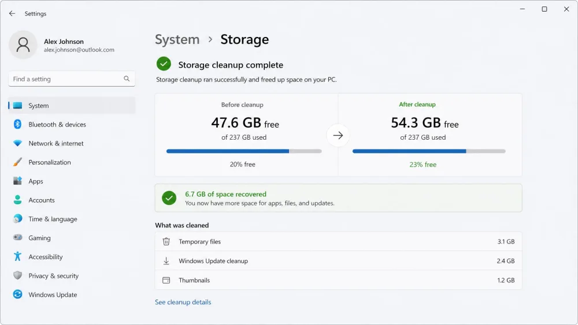This screenshot has height=325, width=578.
Task: Click the Time & language globe icon
Action: pos(17,219)
